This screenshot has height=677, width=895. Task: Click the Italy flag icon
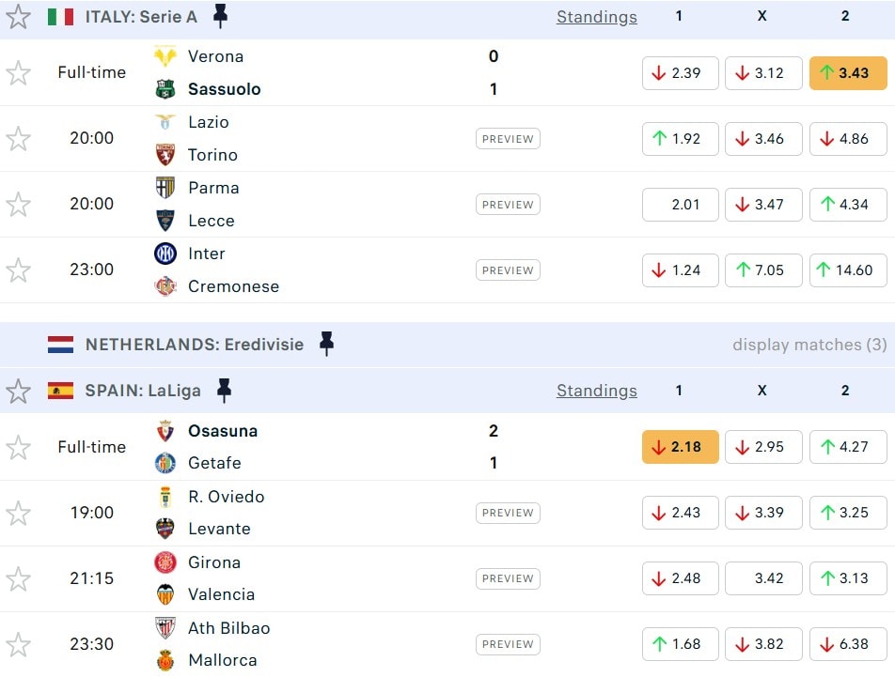60,17
